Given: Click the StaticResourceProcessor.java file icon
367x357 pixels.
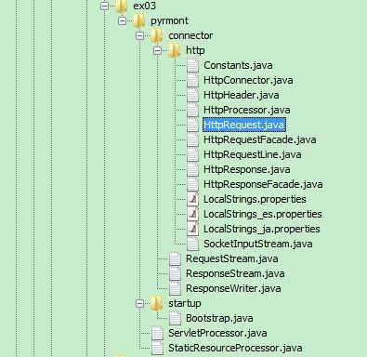Looking at the screenshot, I should point(157,348).
